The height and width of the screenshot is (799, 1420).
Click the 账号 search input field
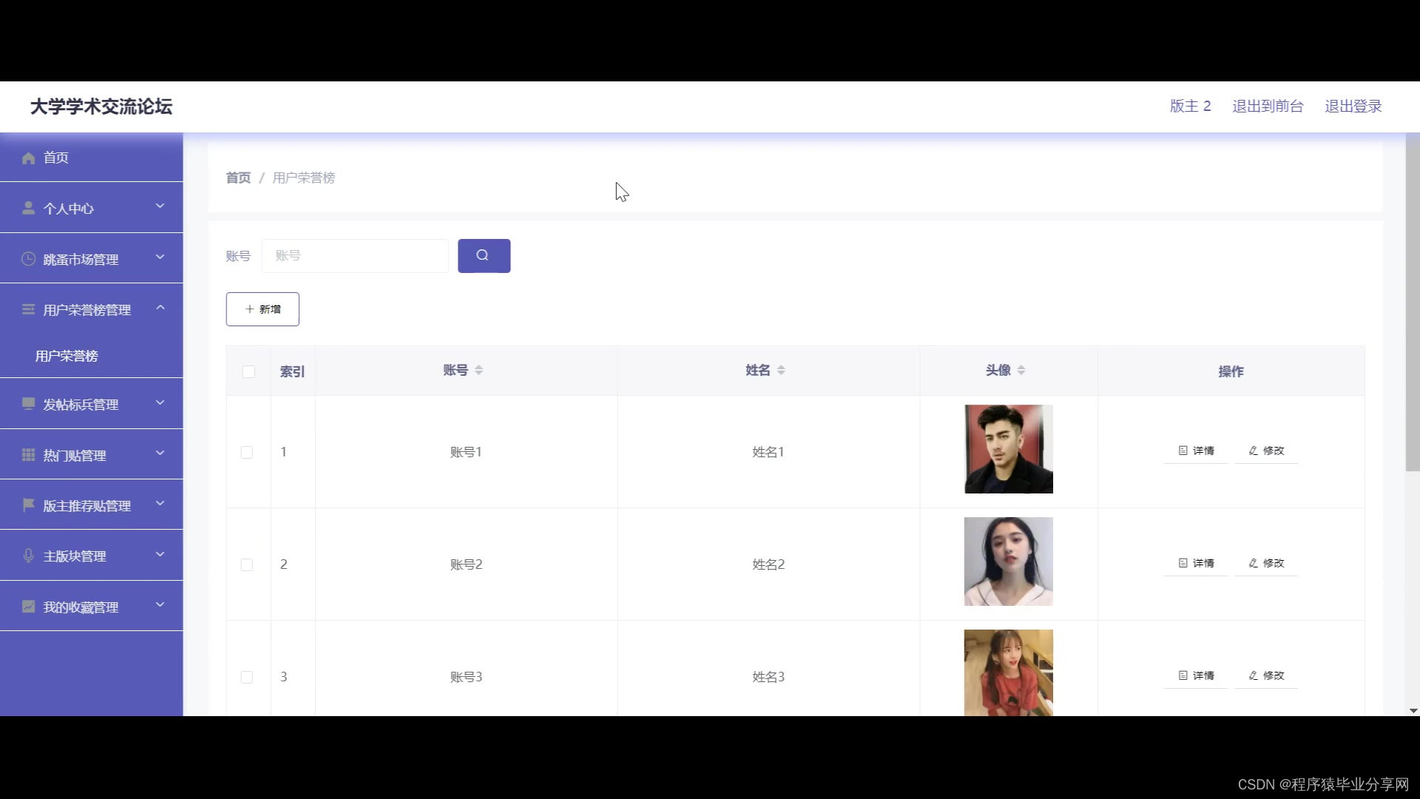click(x=355, y=255)
